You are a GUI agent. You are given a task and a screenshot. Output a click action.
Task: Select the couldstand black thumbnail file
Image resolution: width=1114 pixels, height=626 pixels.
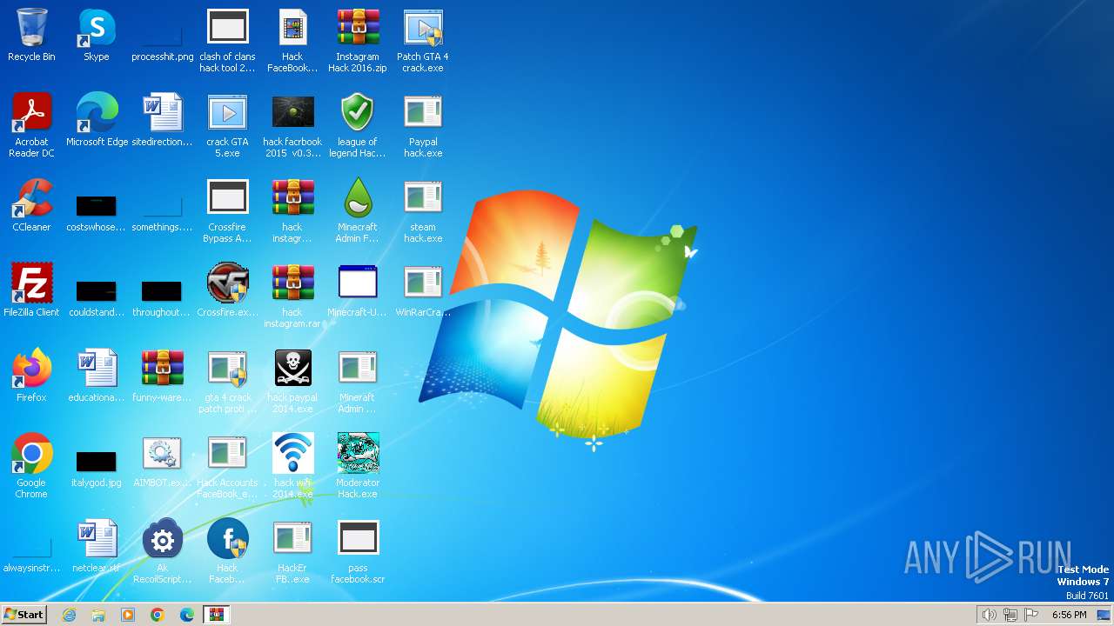click(97, 291)
